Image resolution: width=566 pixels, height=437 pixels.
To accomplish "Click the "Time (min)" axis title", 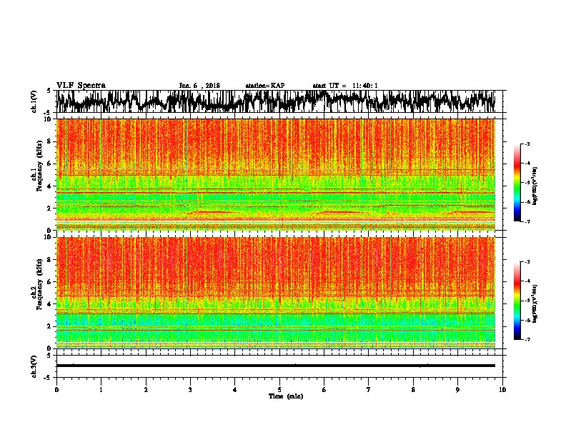I will coord(286,396).
